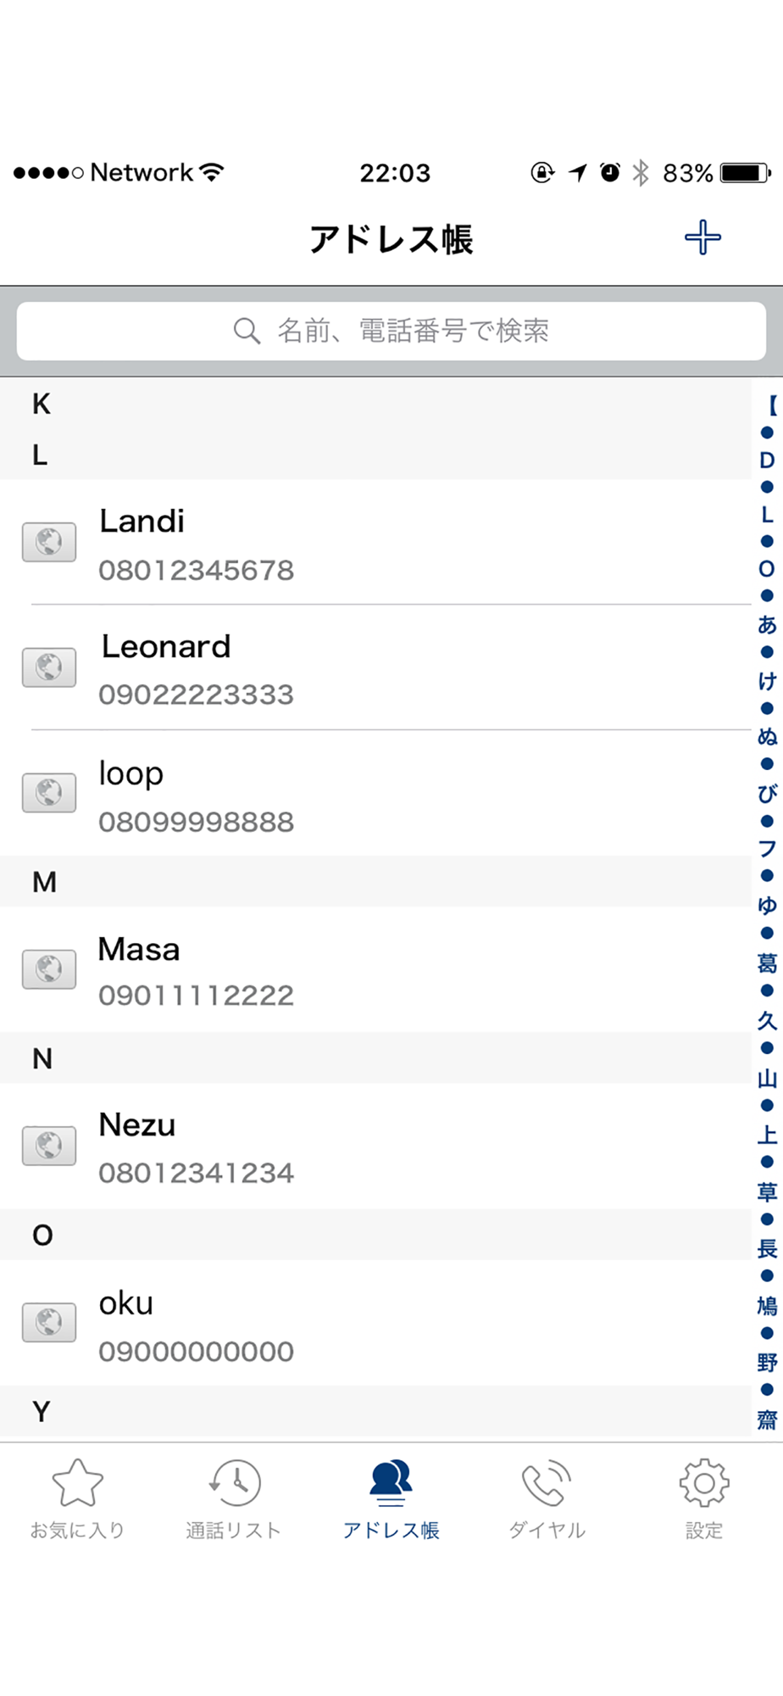Viewport: 783px width, 1696px height.
Task: Select the Nezu contact entry
Action: [375, 1146]
